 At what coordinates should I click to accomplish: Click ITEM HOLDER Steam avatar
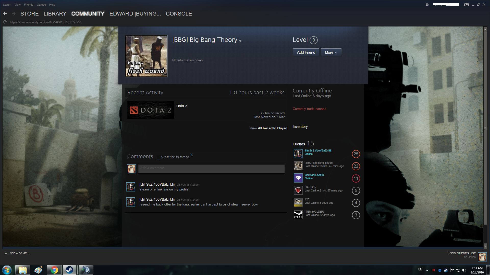click(x=298, y=215)
